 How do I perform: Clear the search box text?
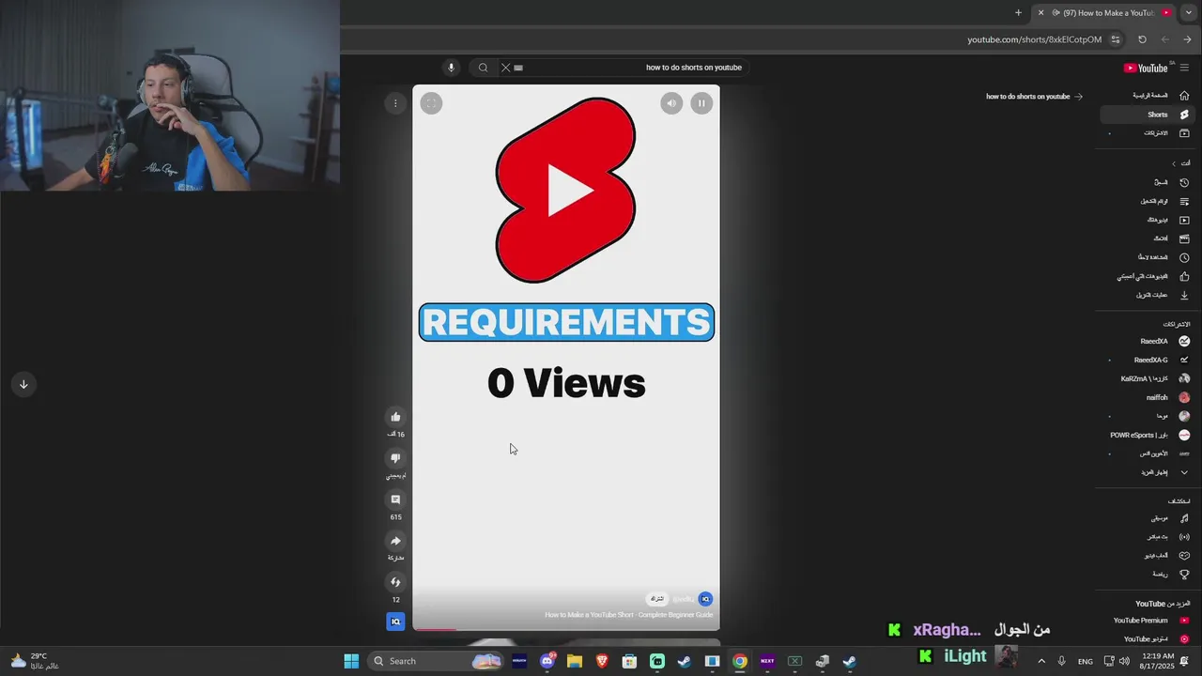click(x=505, y=68)
